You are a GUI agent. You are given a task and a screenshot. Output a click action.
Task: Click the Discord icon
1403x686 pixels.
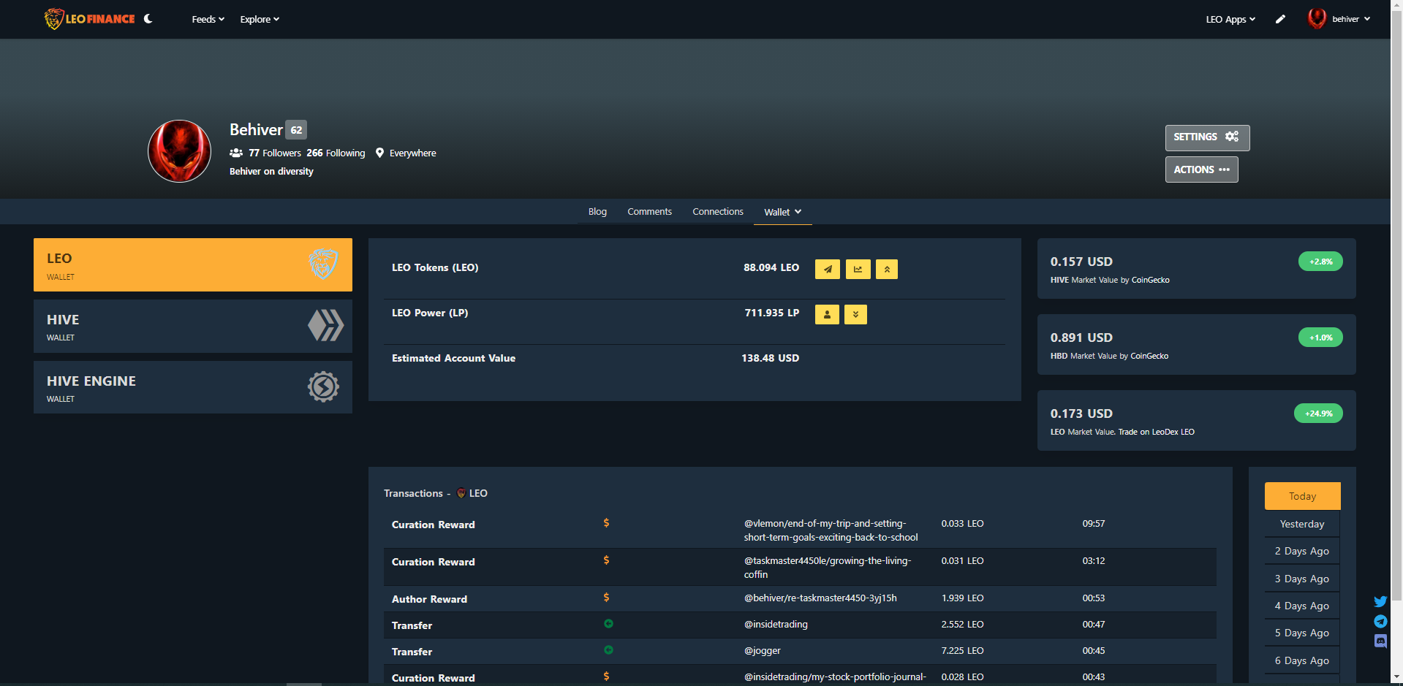pos(1380,641)
